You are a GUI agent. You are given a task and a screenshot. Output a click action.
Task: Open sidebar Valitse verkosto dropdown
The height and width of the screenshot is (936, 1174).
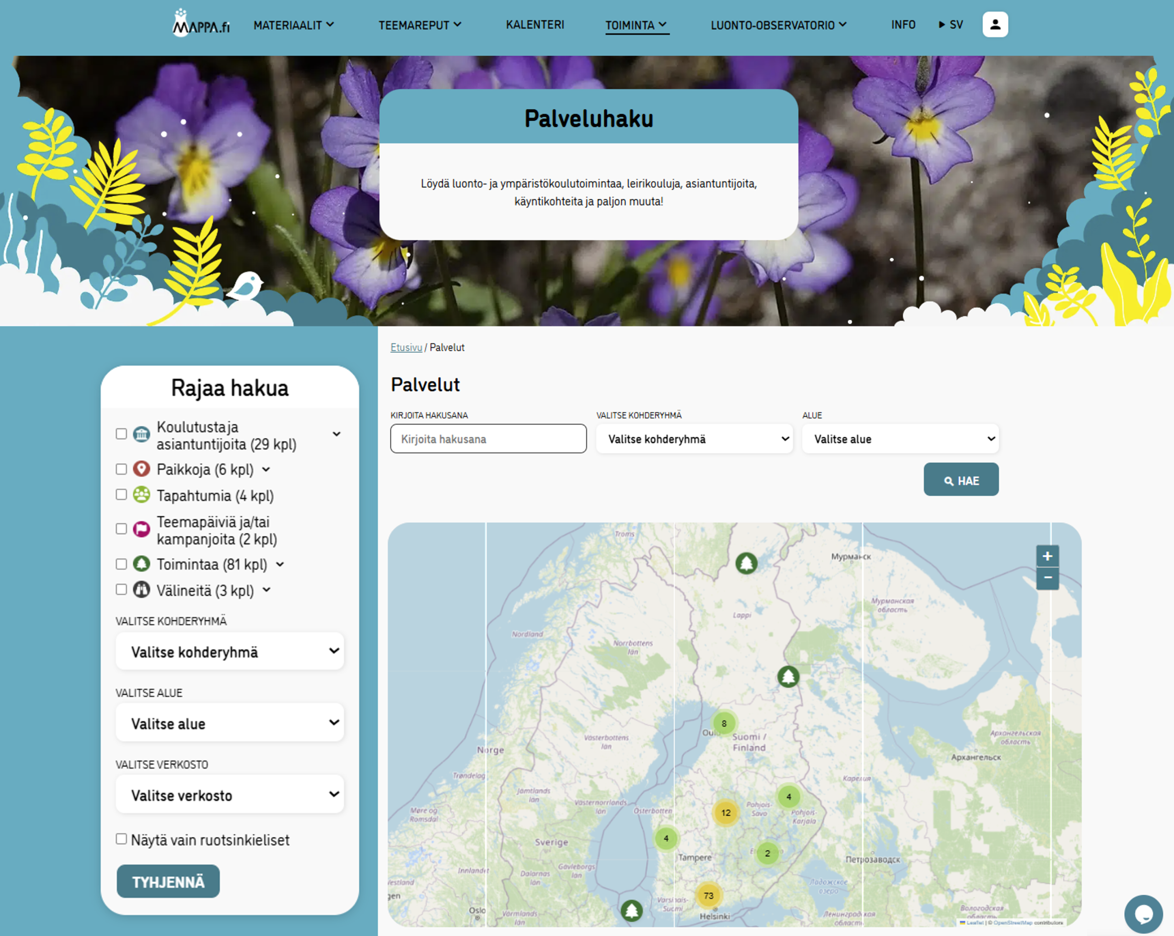point(230,795)
